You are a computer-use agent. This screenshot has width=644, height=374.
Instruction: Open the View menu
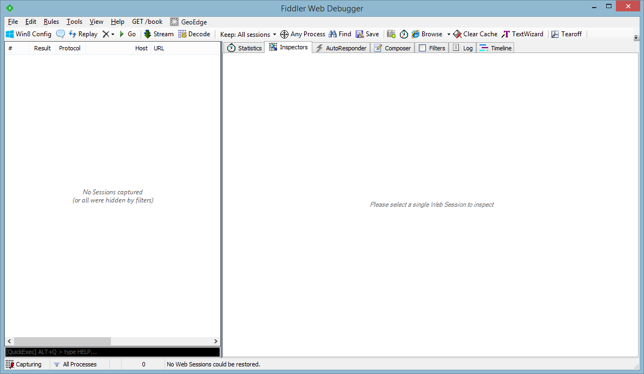point(96,22)
